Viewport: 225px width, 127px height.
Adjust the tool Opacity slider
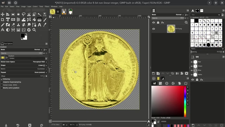click(21, 53)
